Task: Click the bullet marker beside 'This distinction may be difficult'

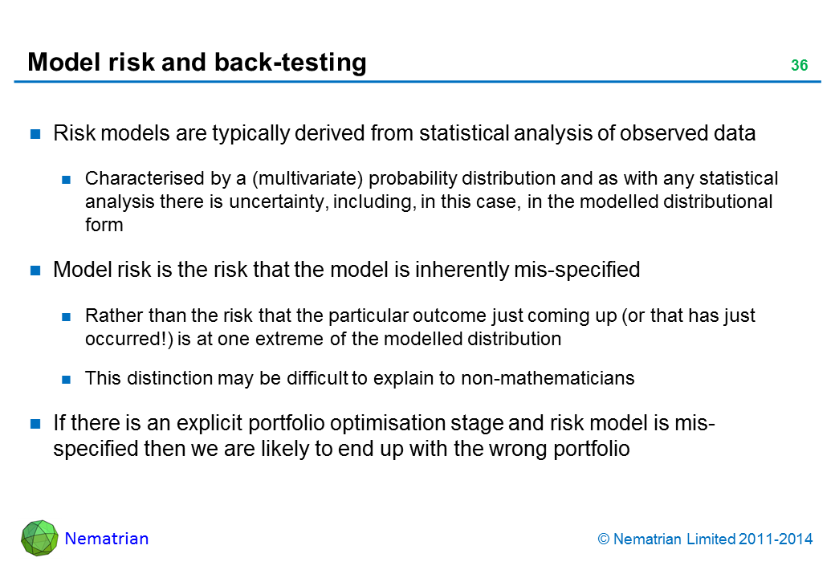Action: (67, 379)
